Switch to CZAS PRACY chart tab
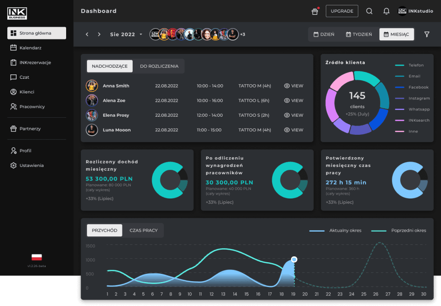 point(143,230)
